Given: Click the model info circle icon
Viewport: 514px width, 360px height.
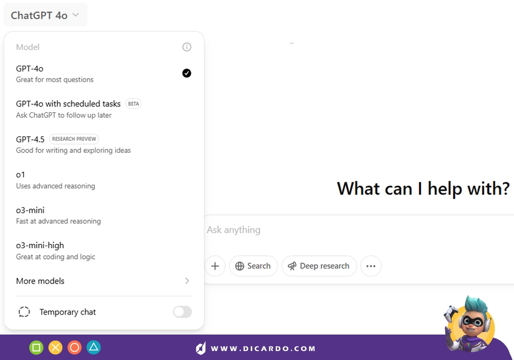Looking at the screenshot, I should pyautogui.click(x=187, y=47).
